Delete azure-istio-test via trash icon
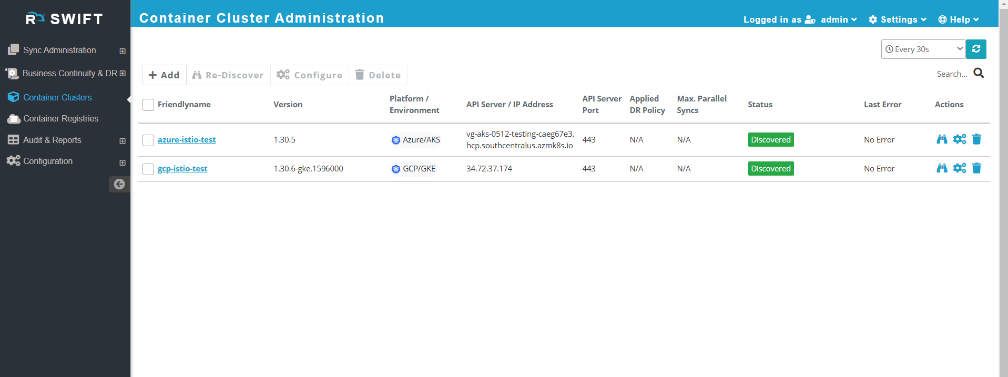 (x=977, y=139)
